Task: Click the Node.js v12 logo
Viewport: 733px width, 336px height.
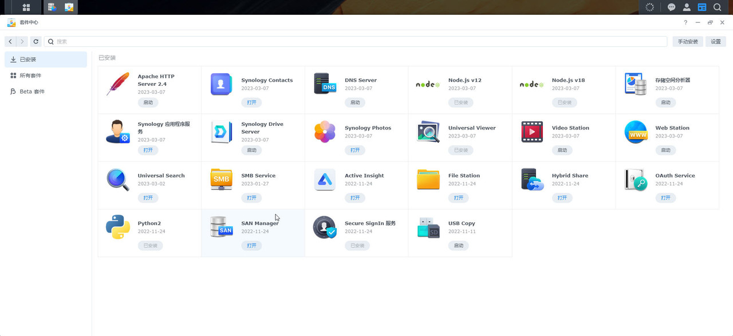Action: tap(428, 84)
